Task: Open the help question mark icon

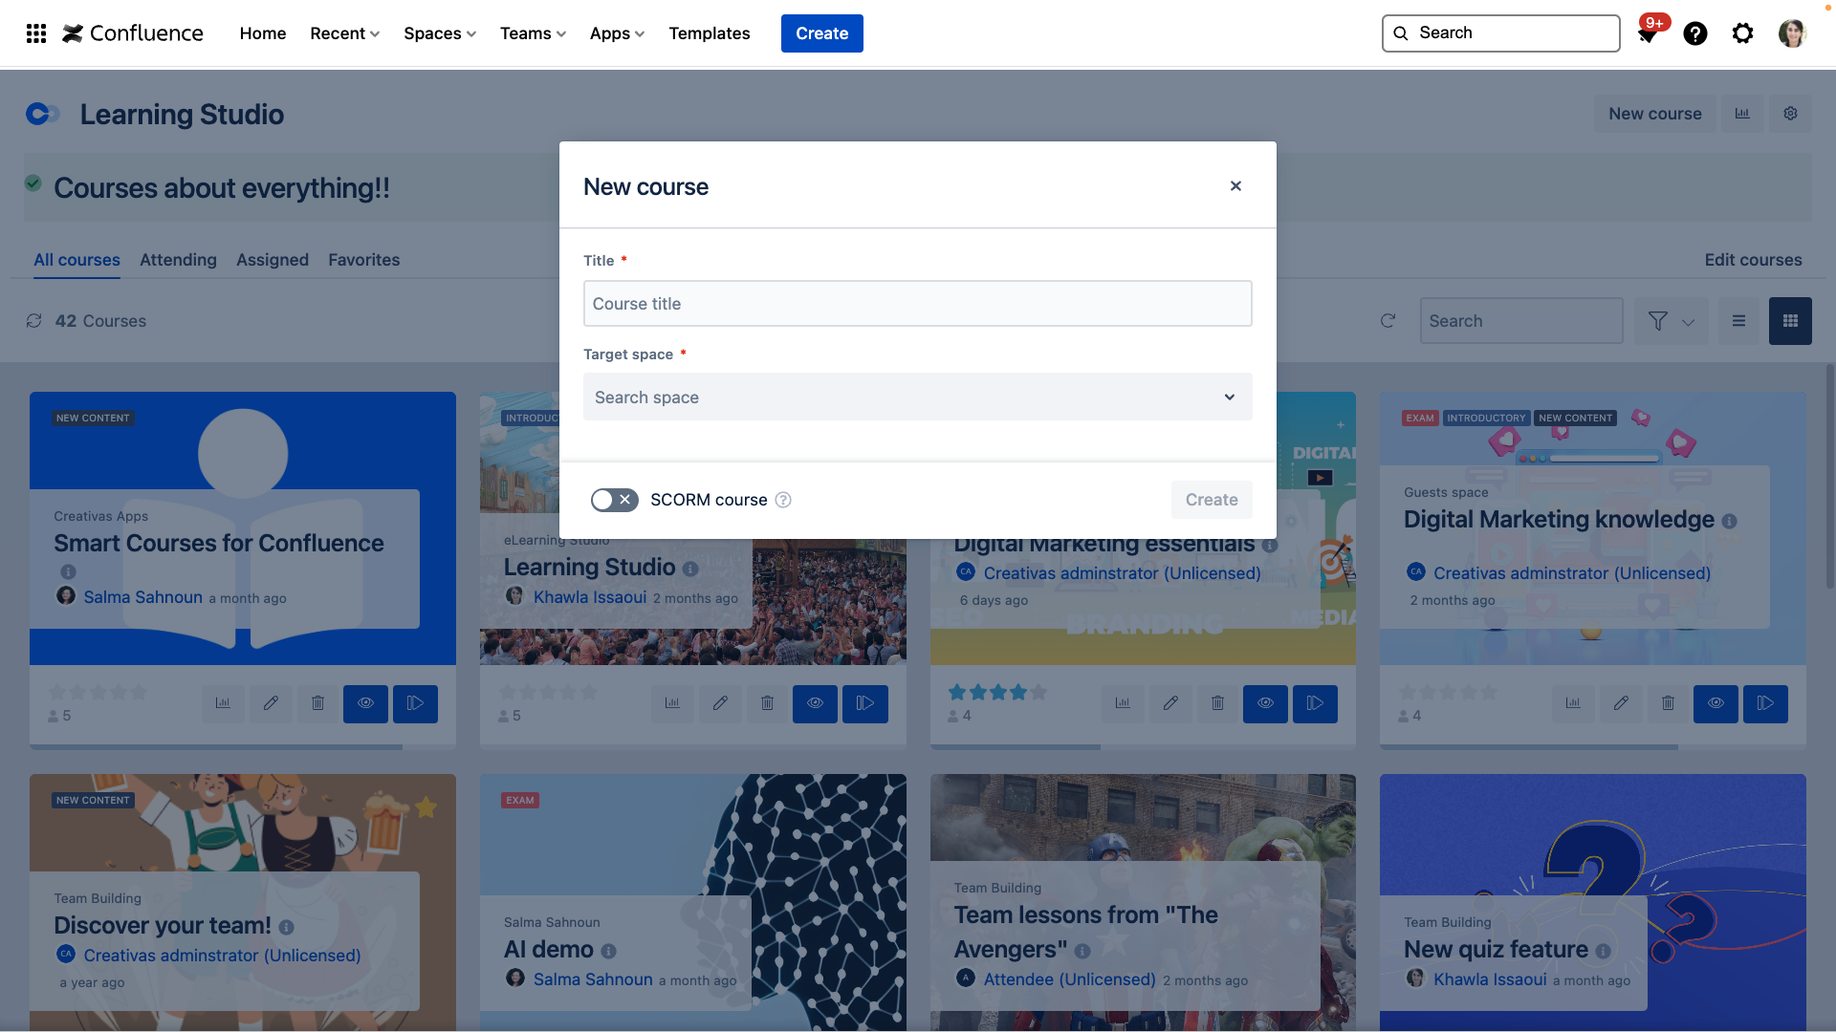Action: (1695, 33)
